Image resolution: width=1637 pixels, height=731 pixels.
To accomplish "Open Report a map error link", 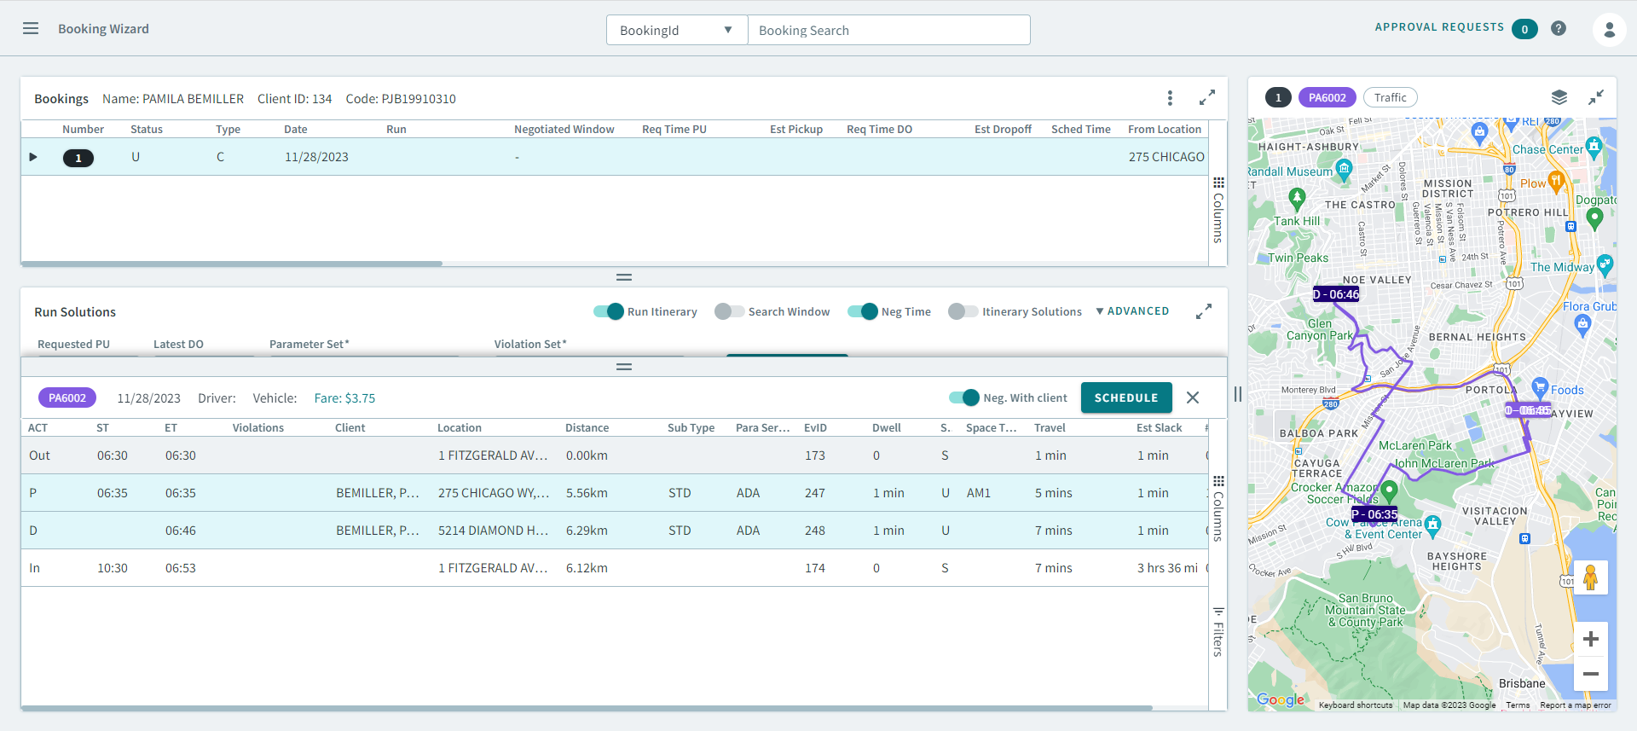I will (1576, 705).
